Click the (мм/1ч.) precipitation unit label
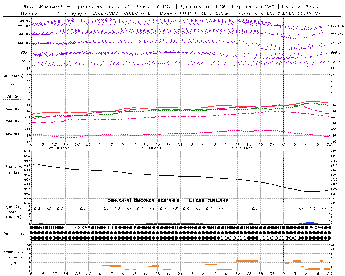The image size is (345, 276). tap(14, 217)
